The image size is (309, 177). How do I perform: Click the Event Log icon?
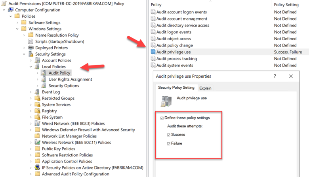(37, 92)
